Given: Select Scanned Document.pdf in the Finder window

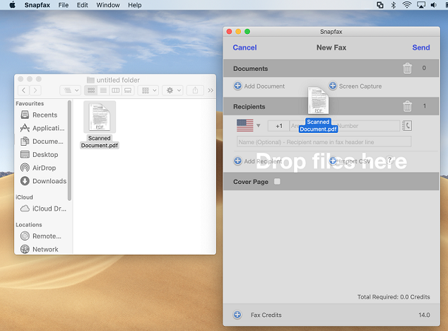Looking at the screenshot, I should (x=100, y=124).
